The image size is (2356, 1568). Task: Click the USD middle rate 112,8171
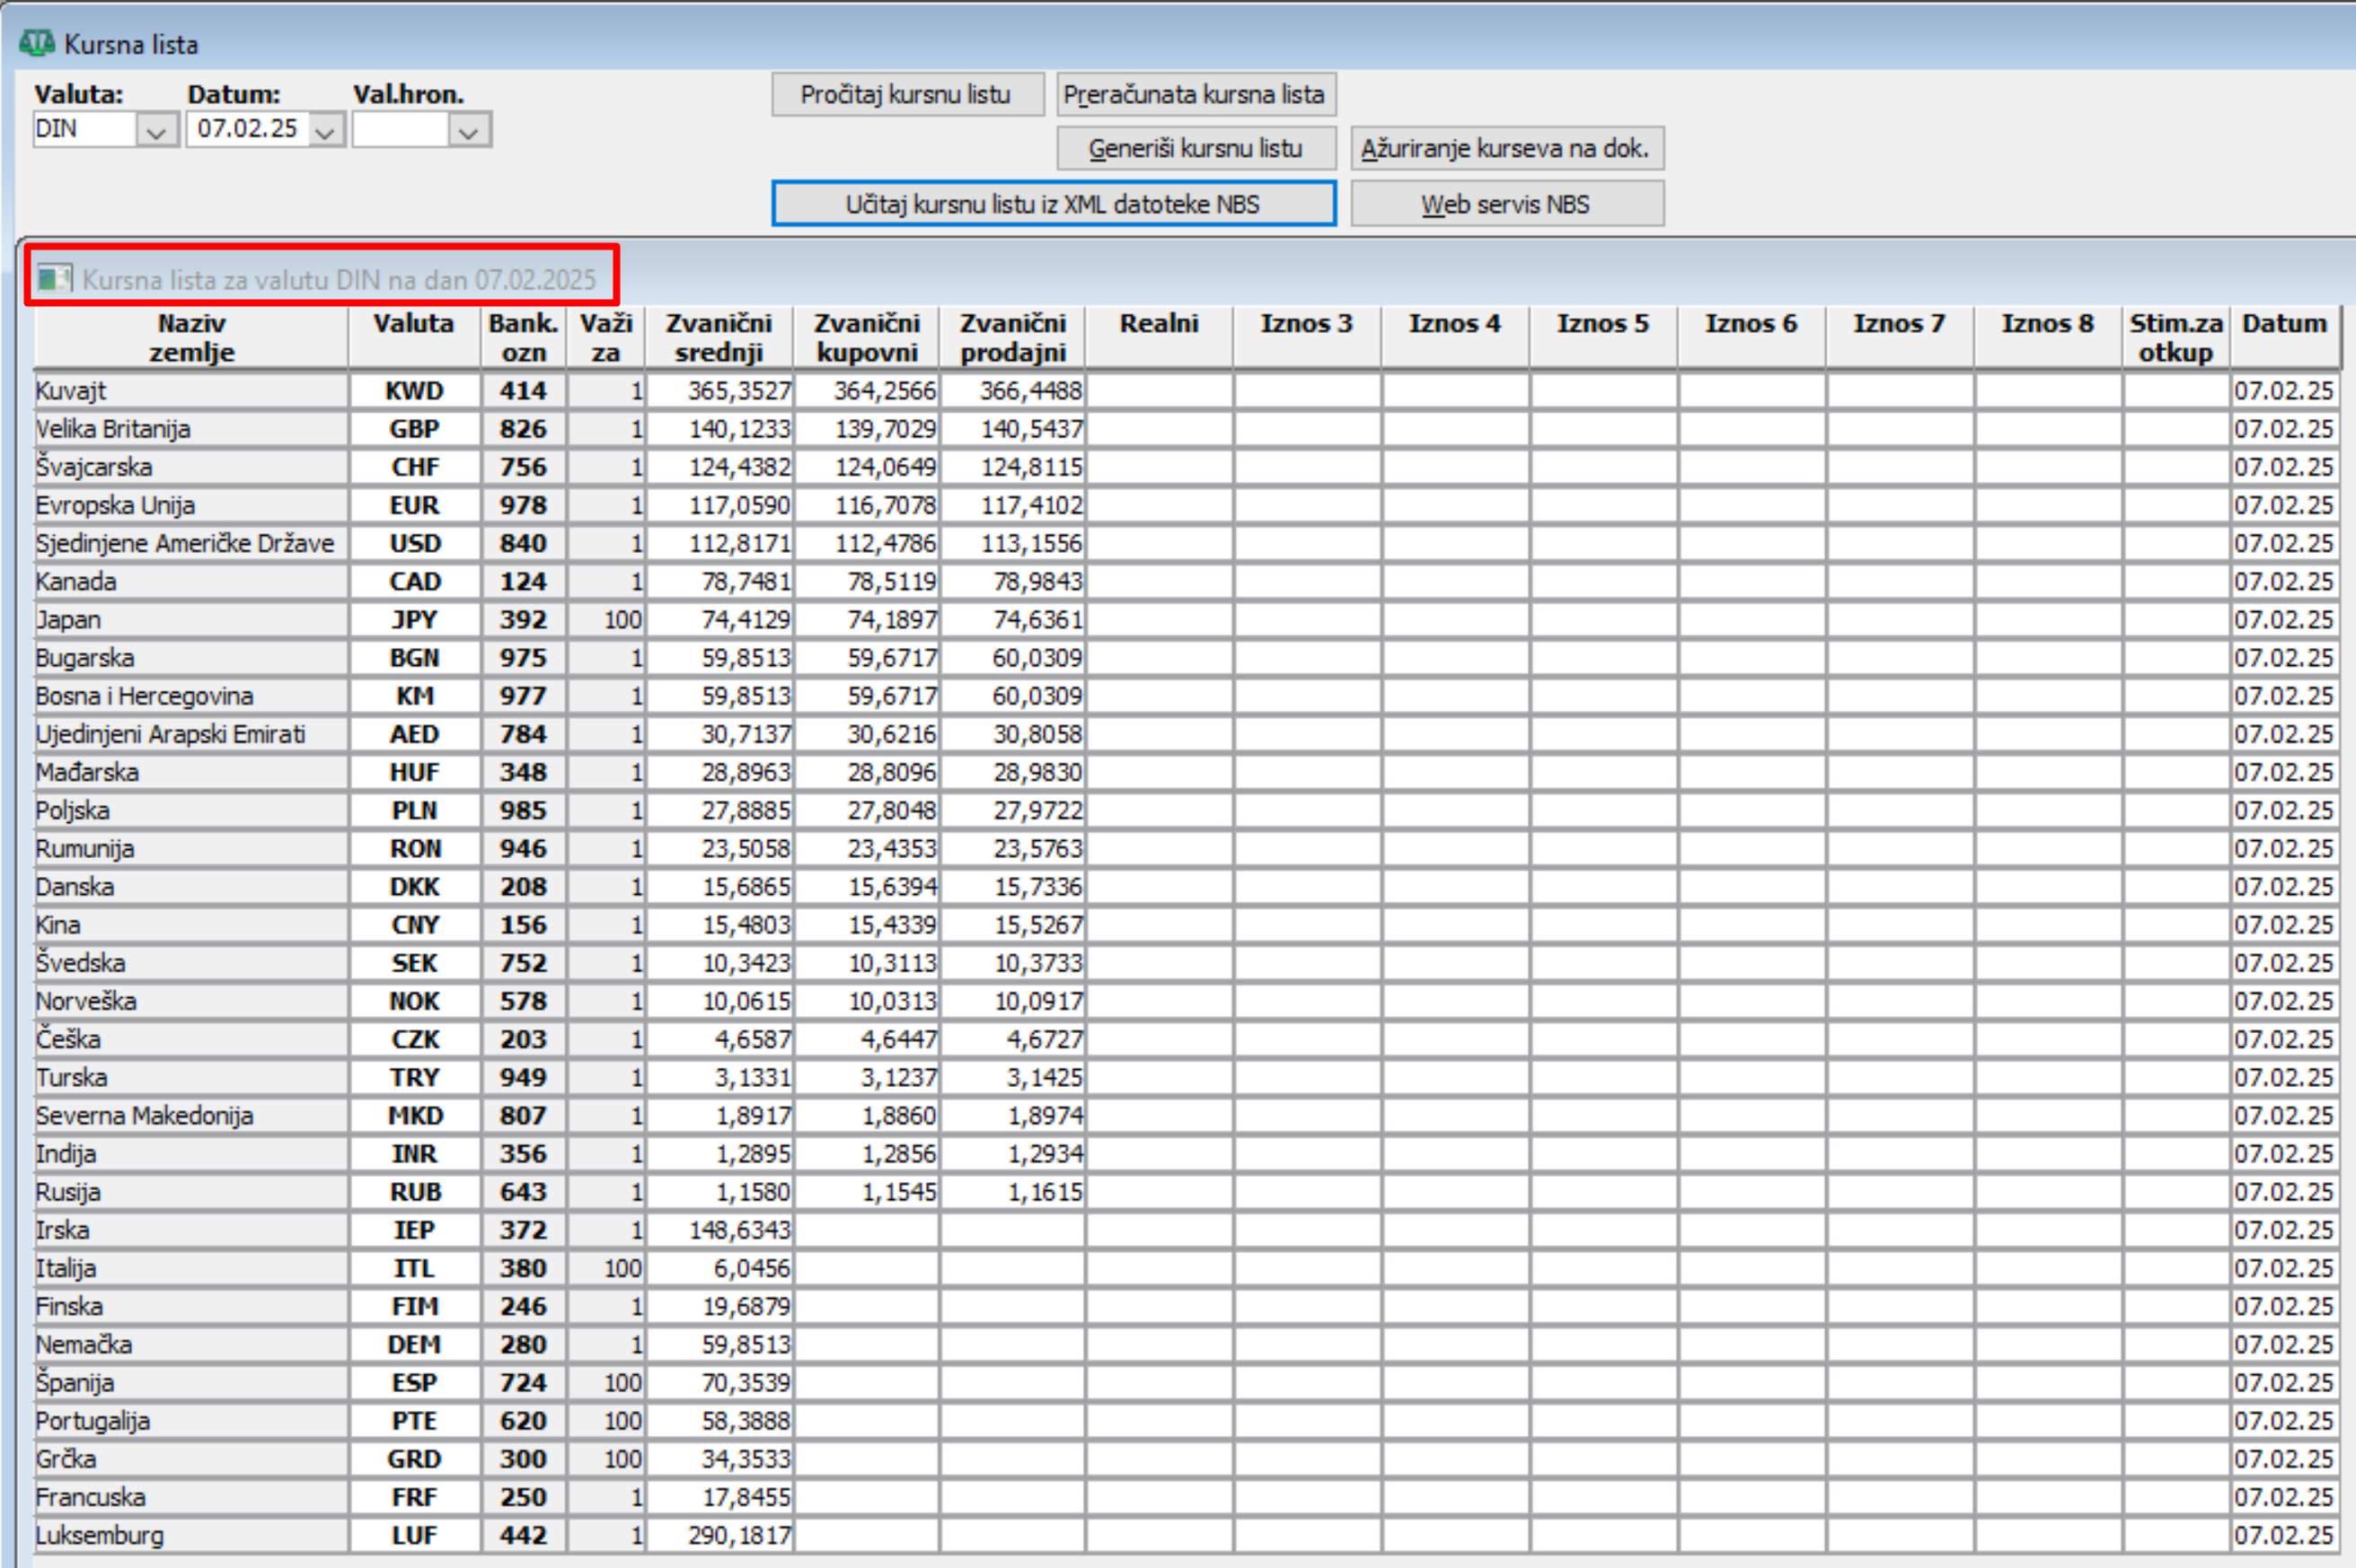tap(719, 544)
